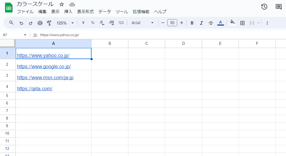Select column A header
Viewport: 286px width, 156px height.
(x=54, y=44)
